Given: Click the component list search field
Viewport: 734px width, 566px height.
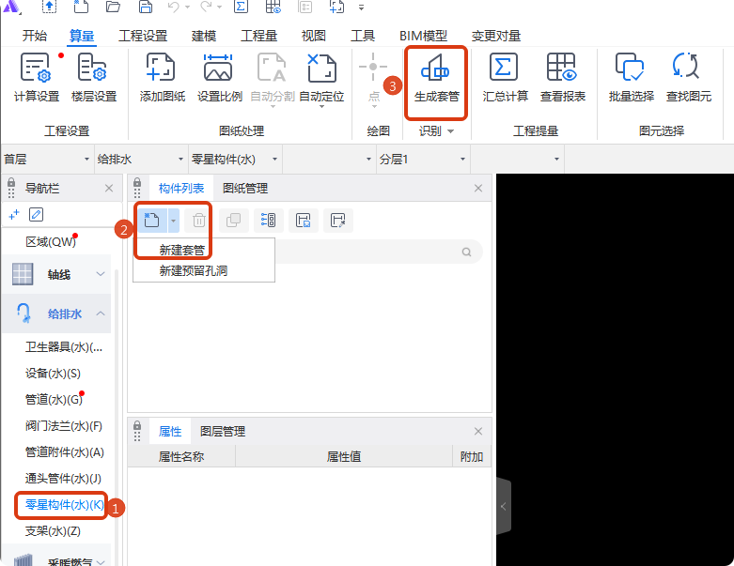Looking at the screenshot, I should [378, 252].
